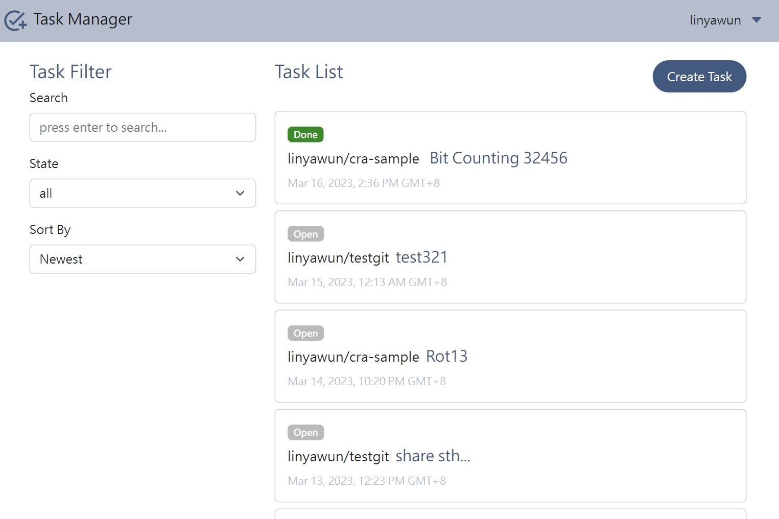This screenshot has height=519, width=779.
Task: Expand the State filter dropdown
Action: (143, 193)
